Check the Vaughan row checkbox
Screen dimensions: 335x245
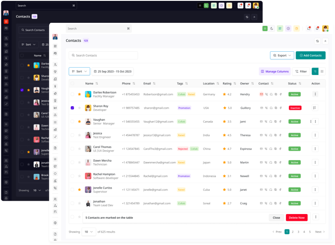pos(72,121)
